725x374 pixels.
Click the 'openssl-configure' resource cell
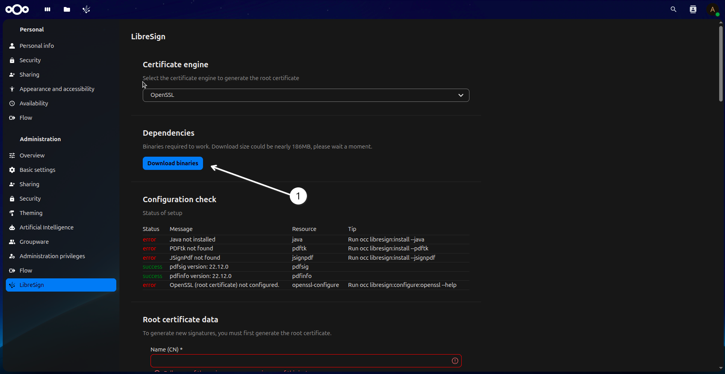[x=315, y=285]
